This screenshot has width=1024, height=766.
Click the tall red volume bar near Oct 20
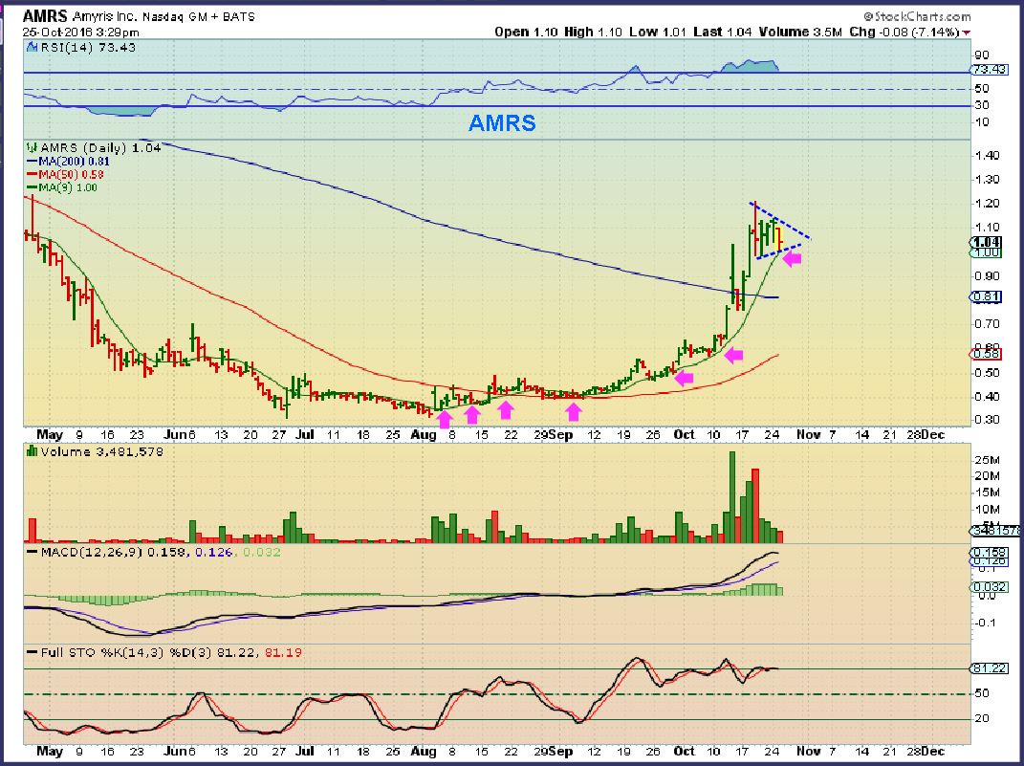755,506
